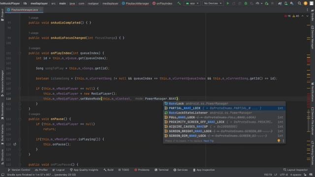Open the app run configuration dropdown
Viewport: 315px width, 177px height.
tap(192, 3)
